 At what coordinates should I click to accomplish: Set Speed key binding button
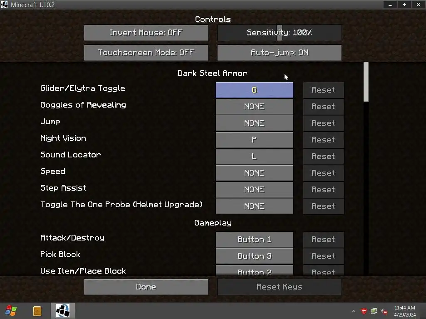[254, 173]
